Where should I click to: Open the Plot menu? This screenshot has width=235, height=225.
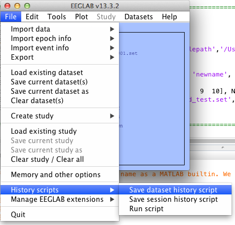[x=81, y=17]
